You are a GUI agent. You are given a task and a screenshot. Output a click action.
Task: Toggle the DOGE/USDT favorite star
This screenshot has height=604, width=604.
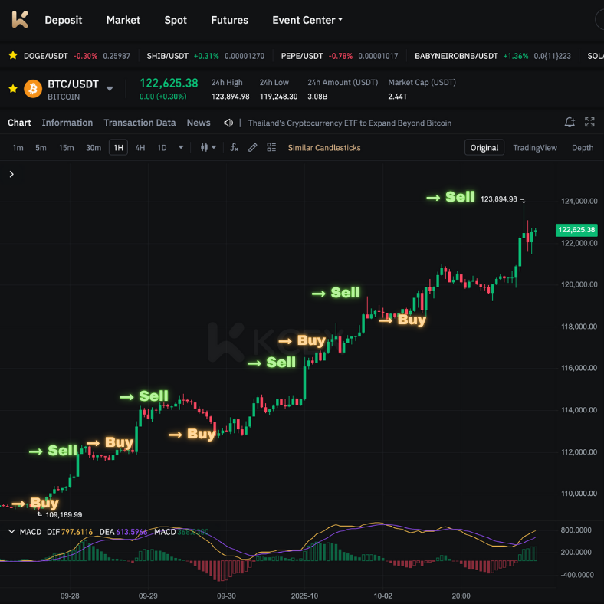click(12, 56)
